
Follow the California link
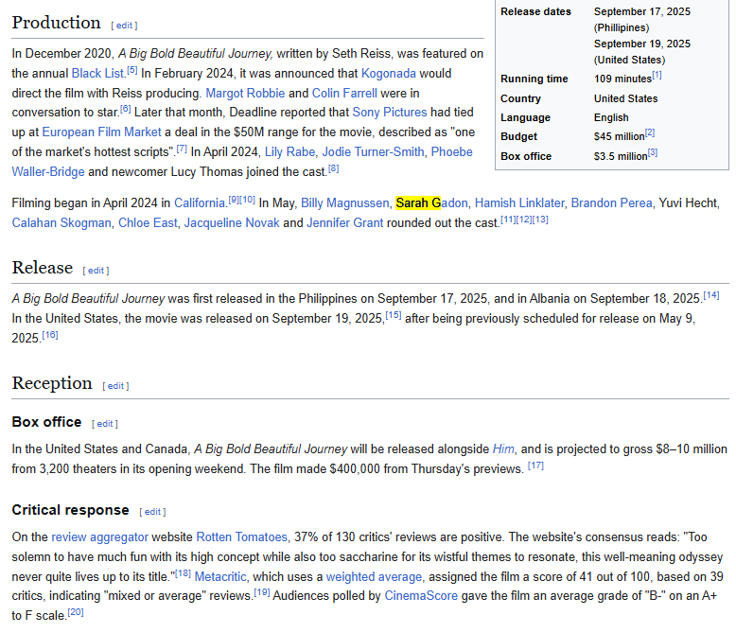(200, 202)
